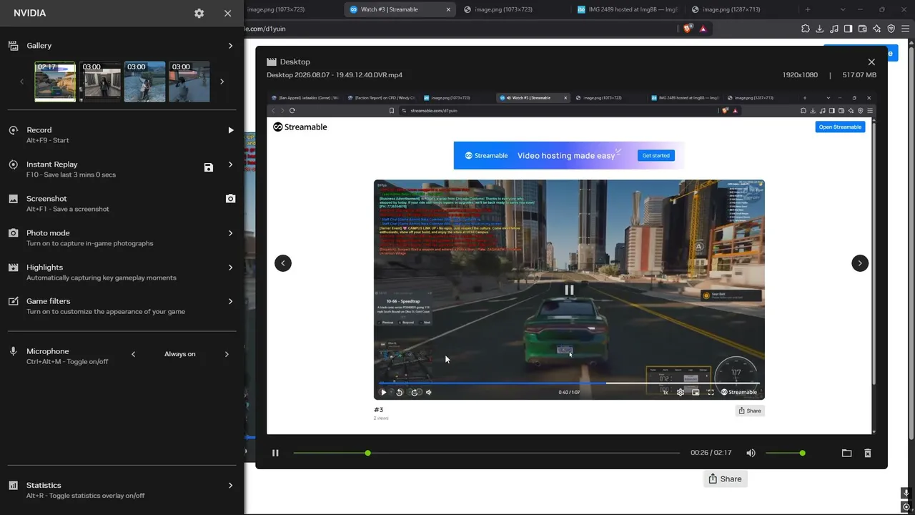Open the Brave Shields lion icon

click(688, 29)
